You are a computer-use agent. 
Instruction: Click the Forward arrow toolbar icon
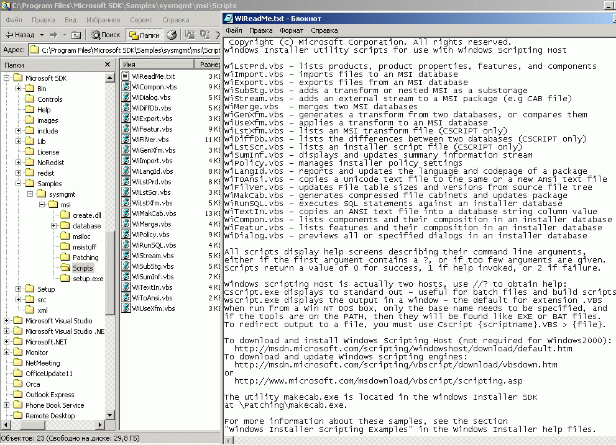pyautogui.click(x=54, y=35)
